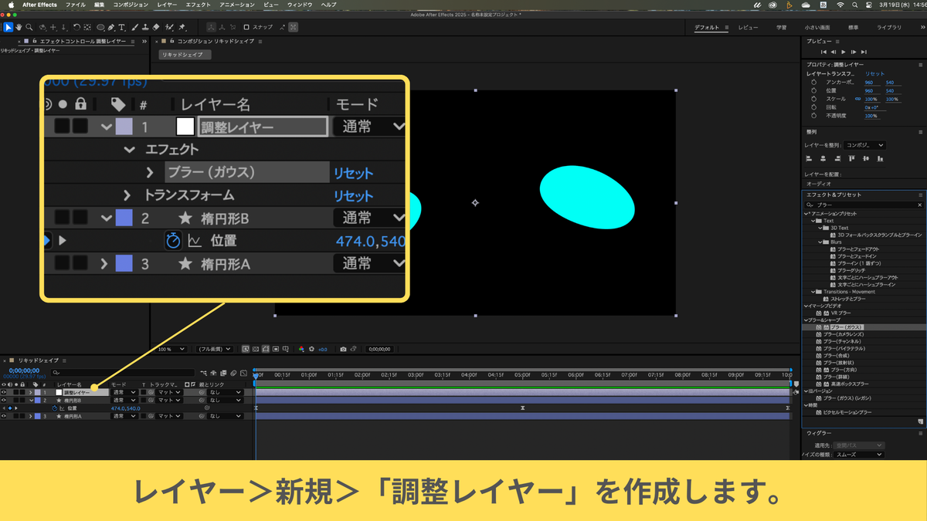Open the エフェクト menu
Screen dimensions: 927x521
(x=199, y=5)
